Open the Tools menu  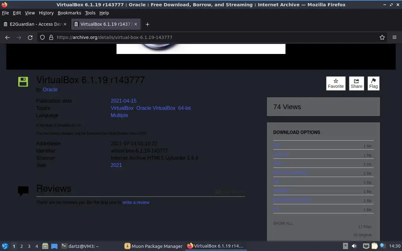coord(90,13)
